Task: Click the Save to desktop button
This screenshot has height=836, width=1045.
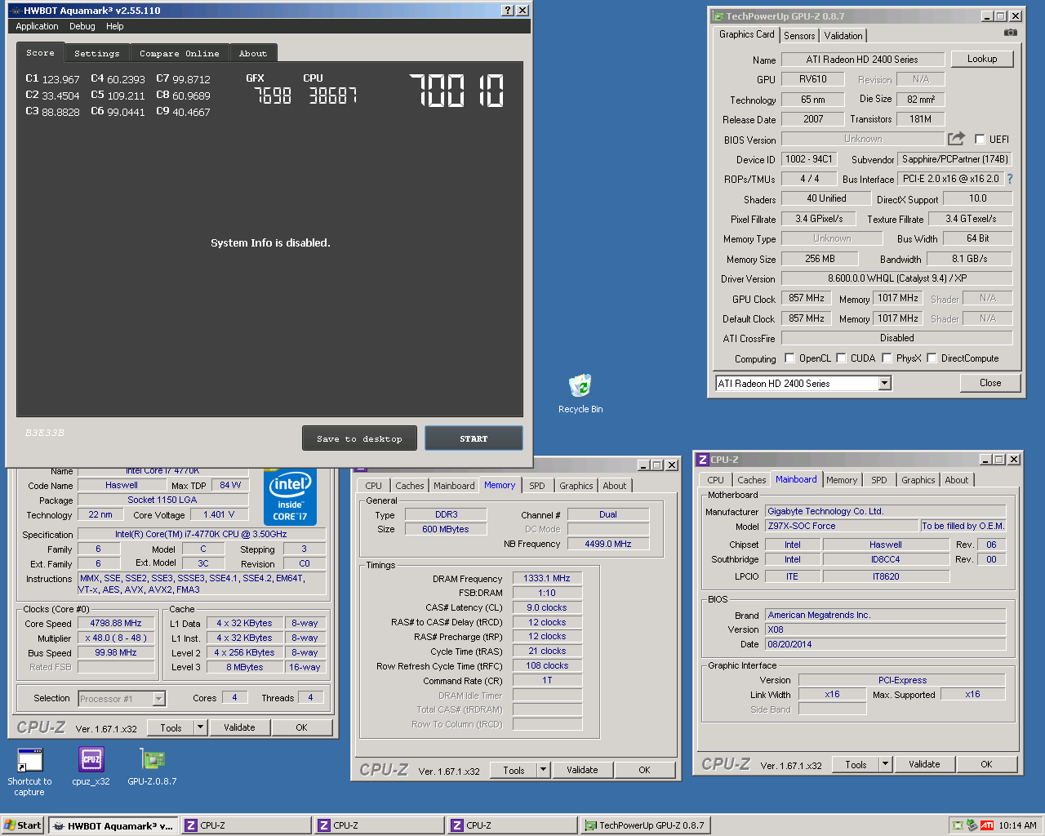Action: [360, 438]
